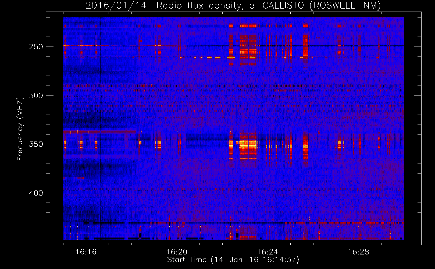The width and height of the screenshot is (435, 269).
Task: Click the 350 frequency tick label
Action: click(x=36, y=144)
